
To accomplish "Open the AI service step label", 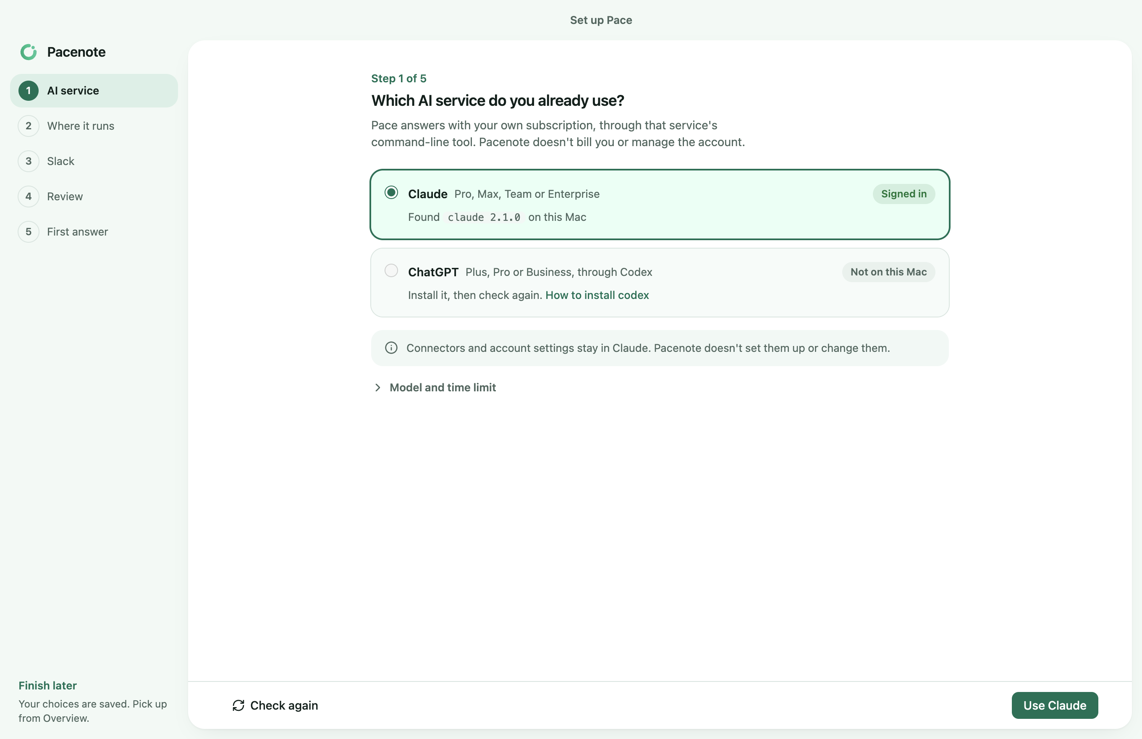I will (x=73, y=91).
